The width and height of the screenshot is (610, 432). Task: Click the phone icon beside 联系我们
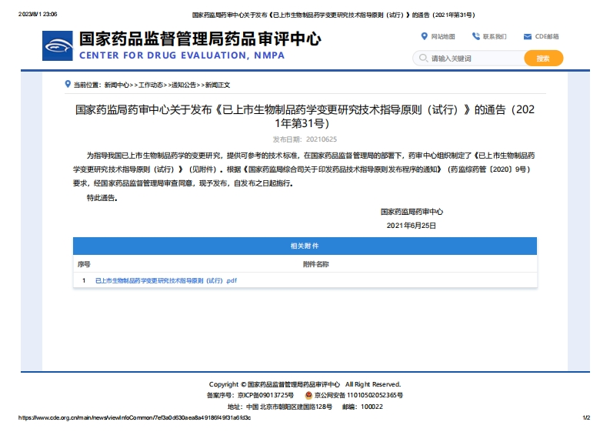point(475,36)
